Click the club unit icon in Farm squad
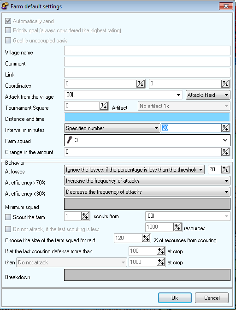Image resolution: width=236 pixels, height=310 pixels. [x=69, y=140]
